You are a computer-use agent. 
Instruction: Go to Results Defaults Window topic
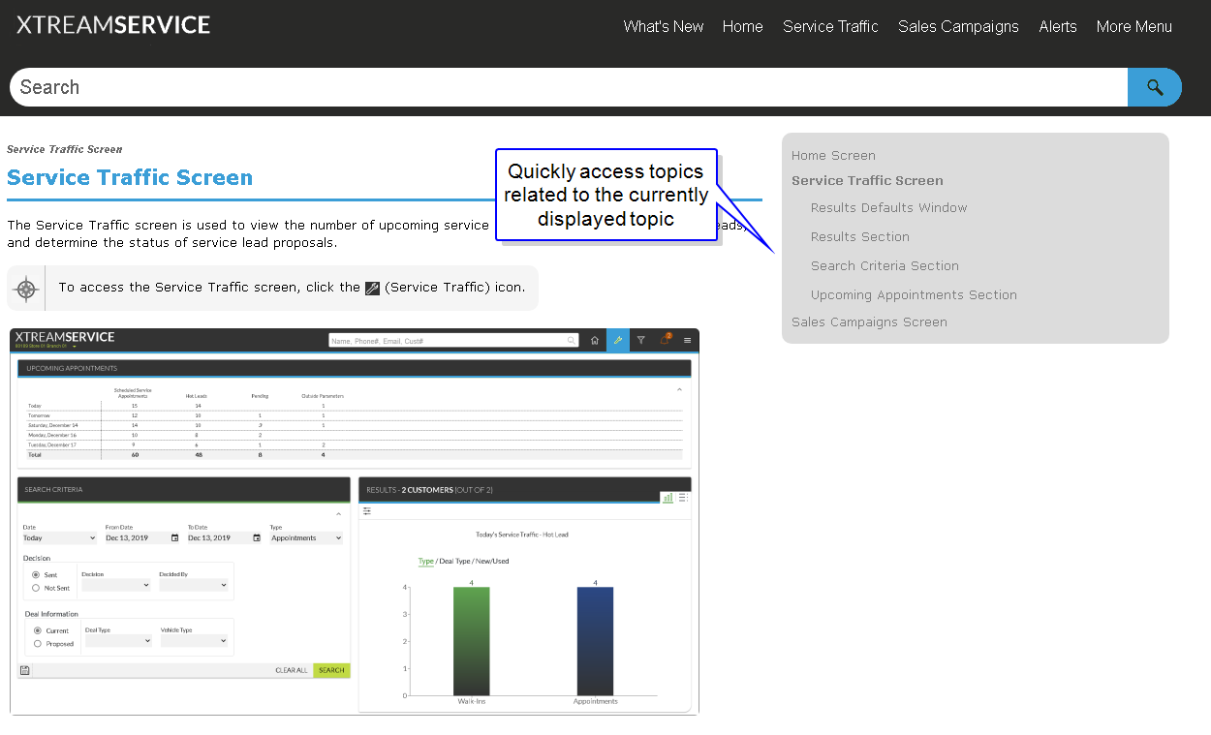888,208
